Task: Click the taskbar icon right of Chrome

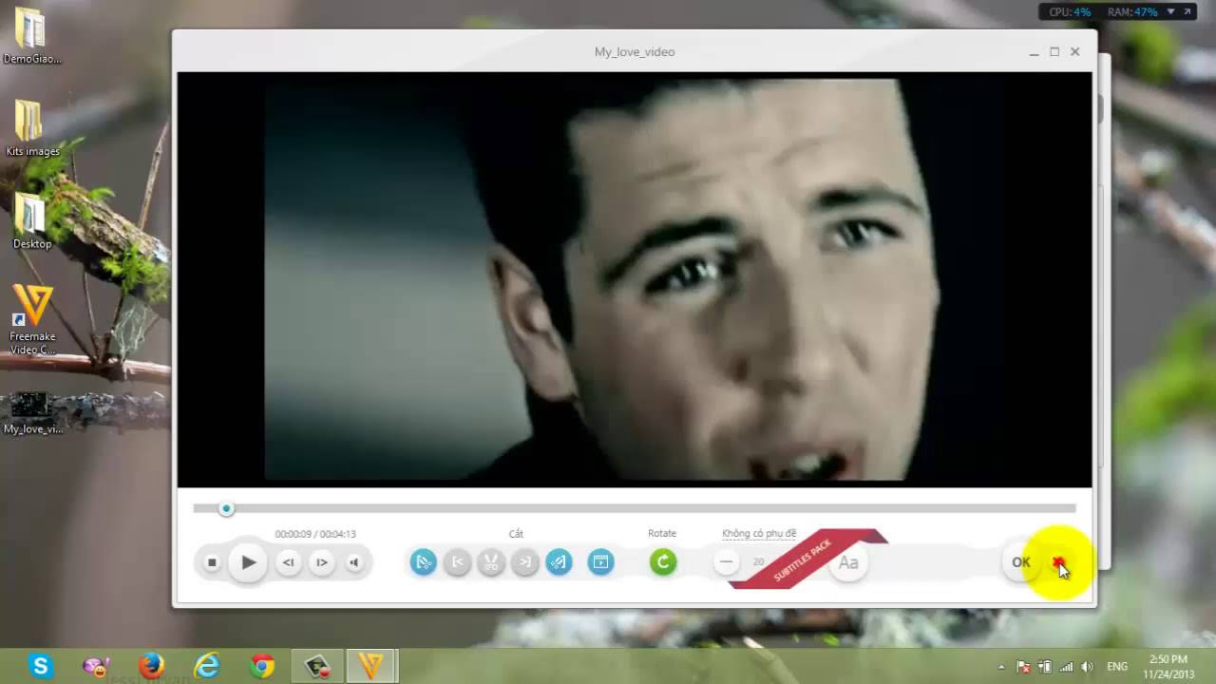Action: [x=317, y=666]
